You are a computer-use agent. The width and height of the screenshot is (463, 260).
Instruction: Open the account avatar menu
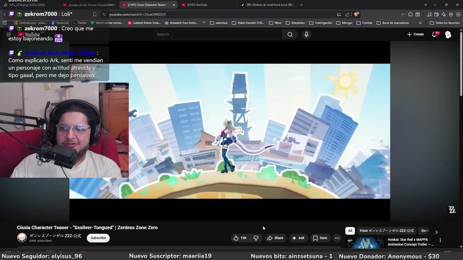tap(448, 34)
